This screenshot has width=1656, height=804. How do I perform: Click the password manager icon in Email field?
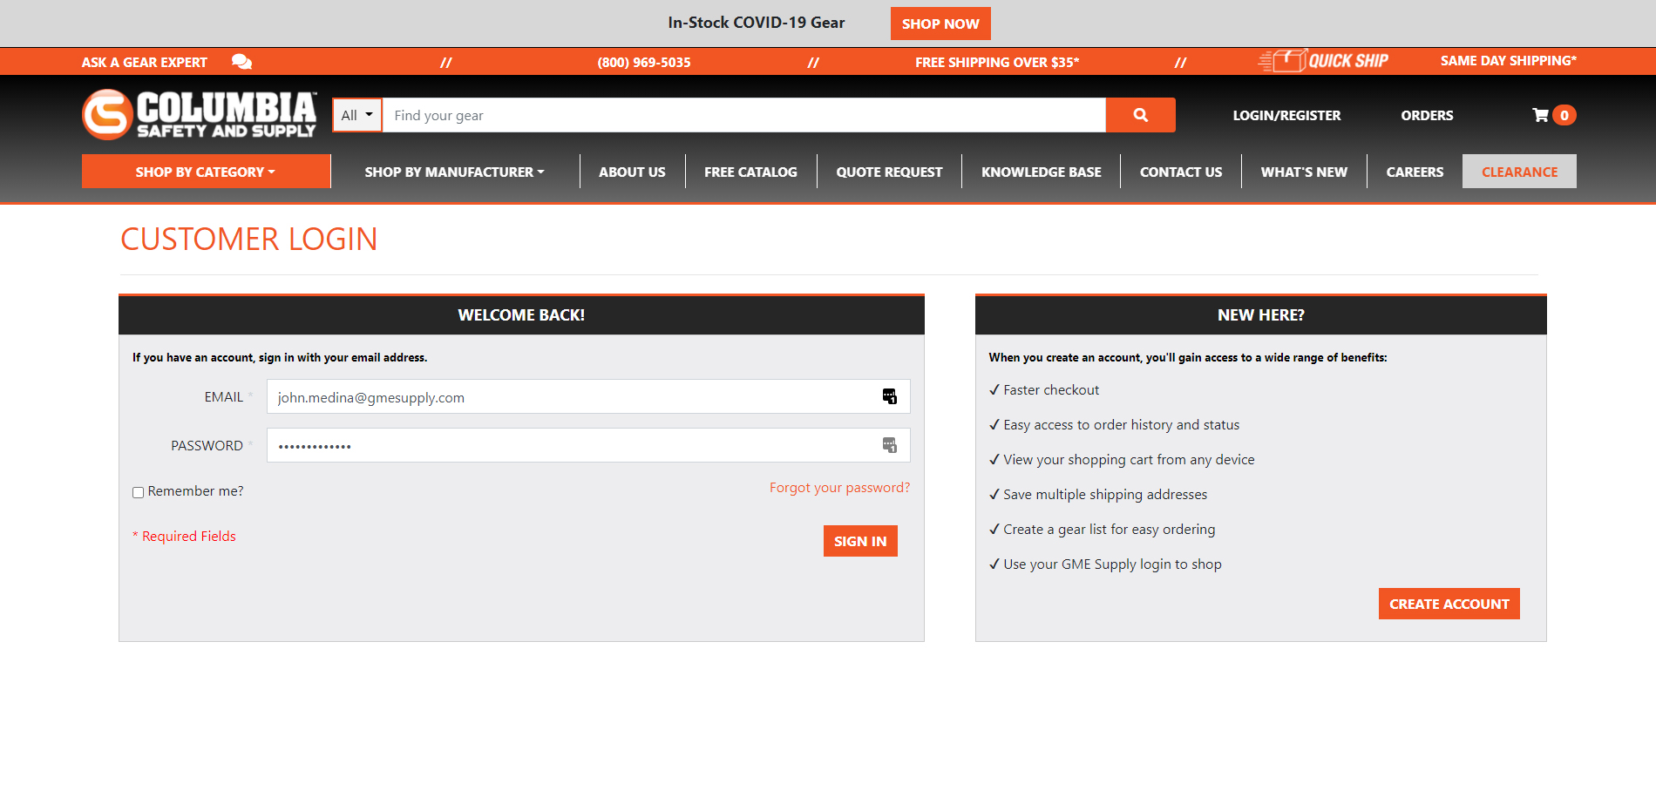889,396
